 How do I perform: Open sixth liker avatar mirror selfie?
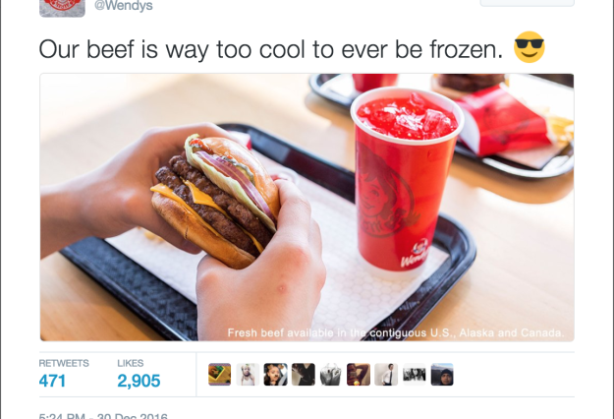(x=359, y=375)
